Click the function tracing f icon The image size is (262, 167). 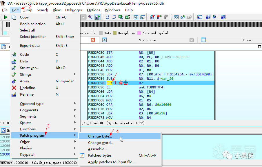tap(215, 17)
